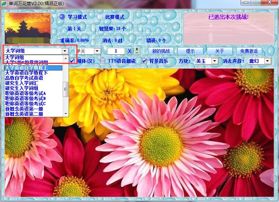Select the 比赛模式 radio button
This screenshot has height=202, width=279.
(x=99, y=17)
